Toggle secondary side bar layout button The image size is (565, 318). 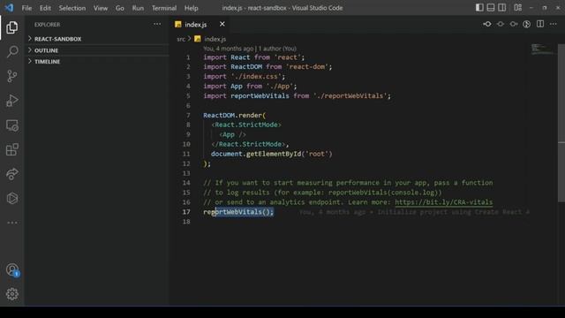tap(502, 8)
